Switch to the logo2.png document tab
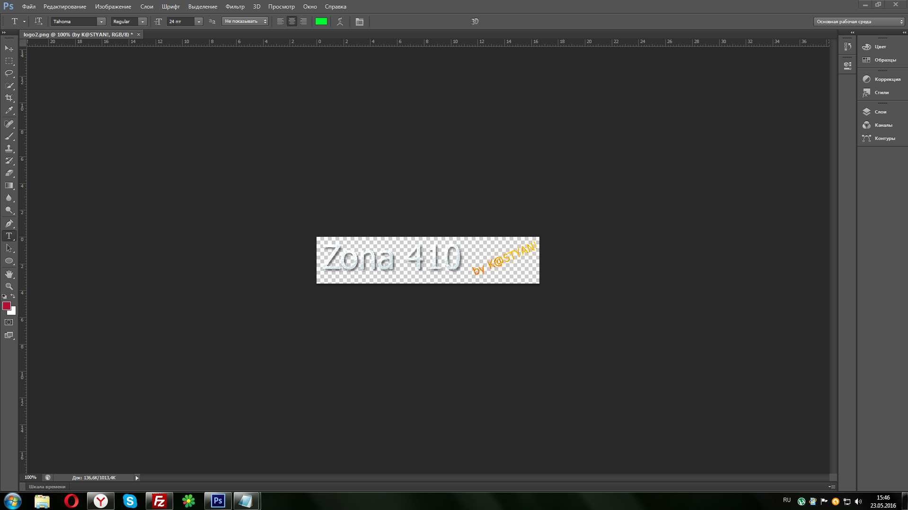 (78, 35)
